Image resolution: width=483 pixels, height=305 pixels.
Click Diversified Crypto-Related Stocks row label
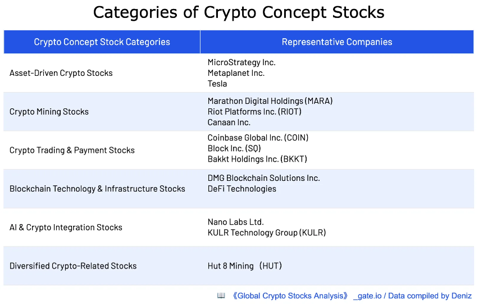[73, 266]
